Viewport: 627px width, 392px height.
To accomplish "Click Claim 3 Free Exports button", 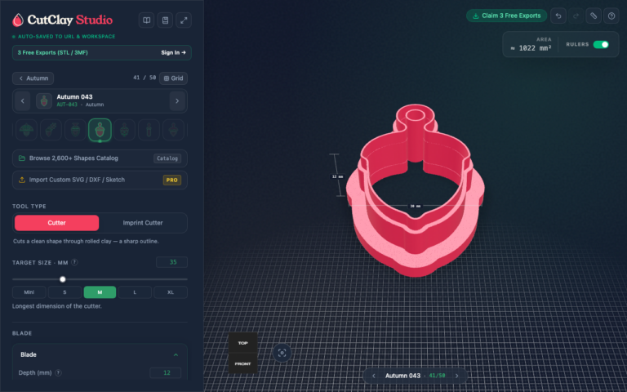I will coord(506,16).
